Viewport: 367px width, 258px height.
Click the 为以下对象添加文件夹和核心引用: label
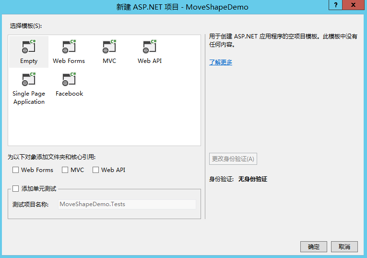click(51, 157)
